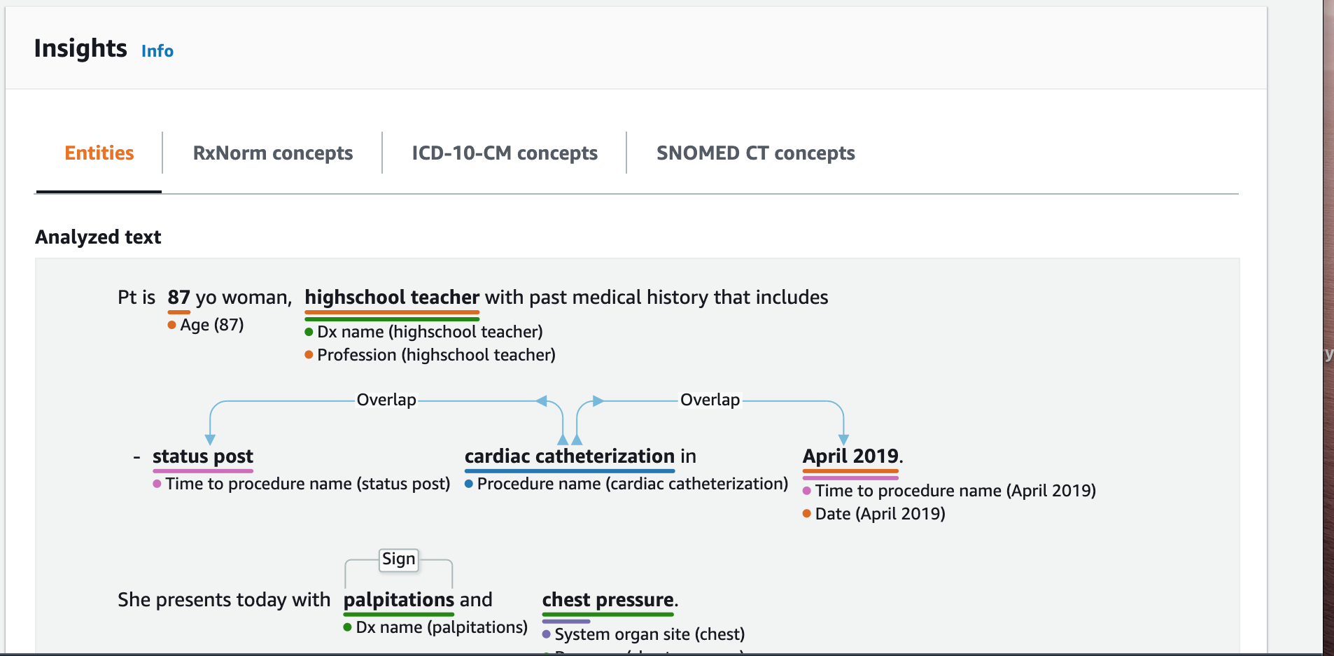
Task: Click the Sign relationship label box
Action: coord(398,559)
